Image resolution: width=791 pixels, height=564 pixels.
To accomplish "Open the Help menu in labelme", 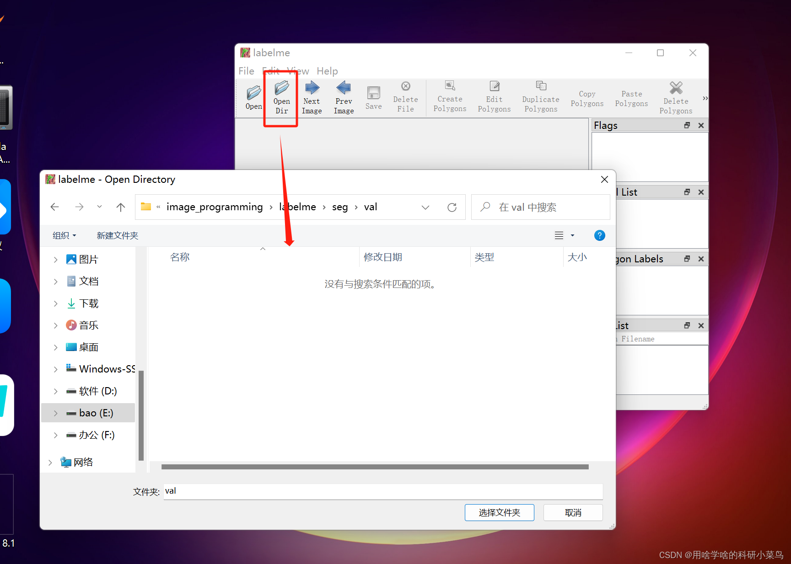I will tap(327, 71).
